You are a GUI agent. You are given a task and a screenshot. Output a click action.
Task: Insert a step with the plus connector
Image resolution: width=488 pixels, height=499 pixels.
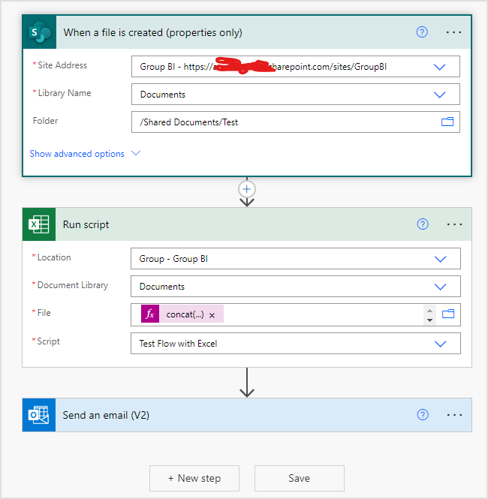point(247,189)
